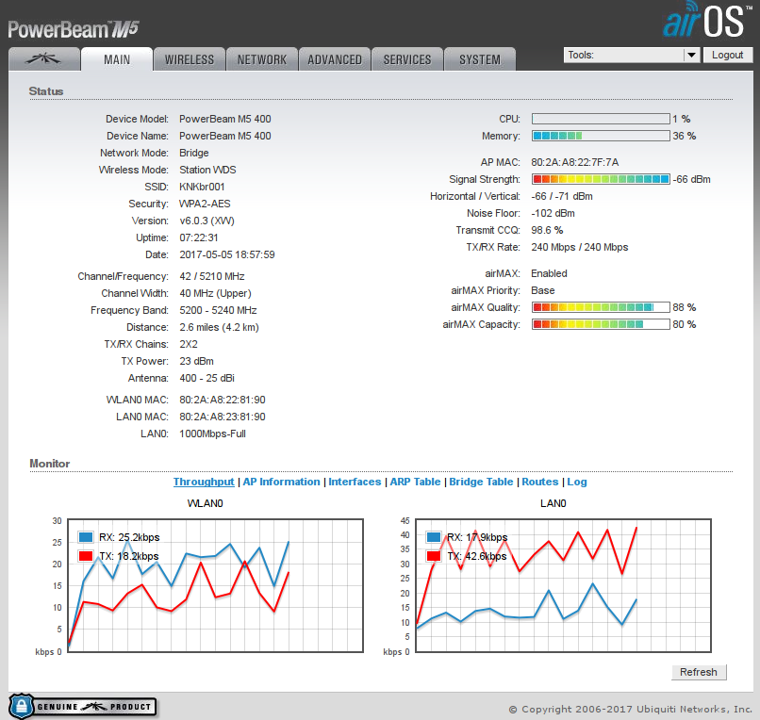The width and height of the screenshot is (760, 720).
Task: Click the airMAX Quality bar
Action: (x=601, y=307)
